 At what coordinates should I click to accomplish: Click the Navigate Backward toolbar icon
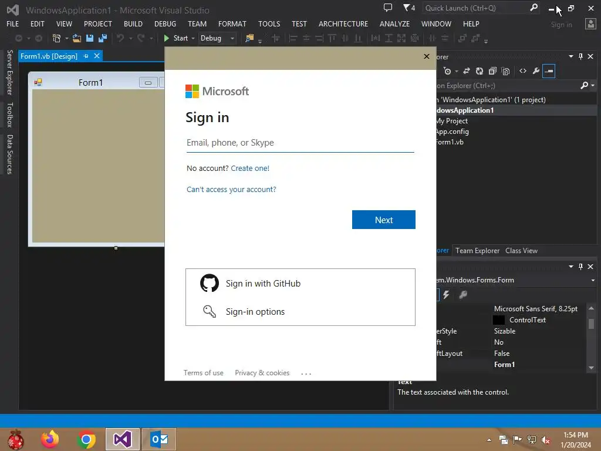click(18, 38)
